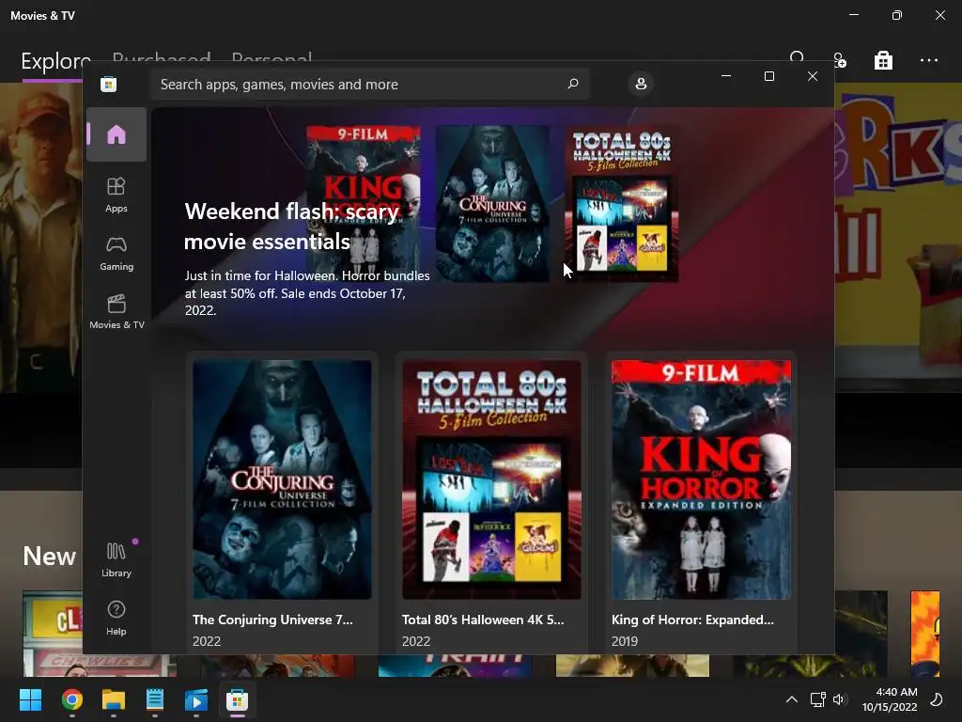Viewport: 962px width, 722px height.
Task: Click focus assist moon icon in tray
Action: coord(937,699)
